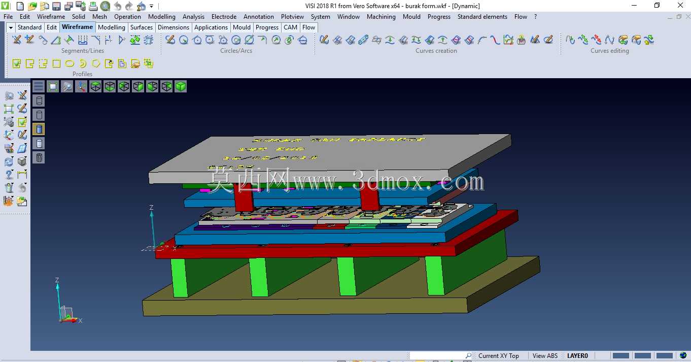Click the red arrows curve editing tool
Screen dimensions: 691x362
pos(597,40)
